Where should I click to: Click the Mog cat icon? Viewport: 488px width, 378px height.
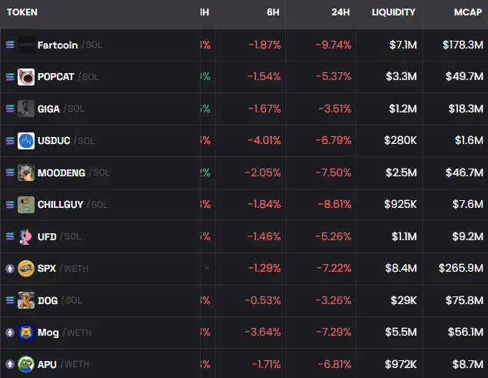(26, 333)
